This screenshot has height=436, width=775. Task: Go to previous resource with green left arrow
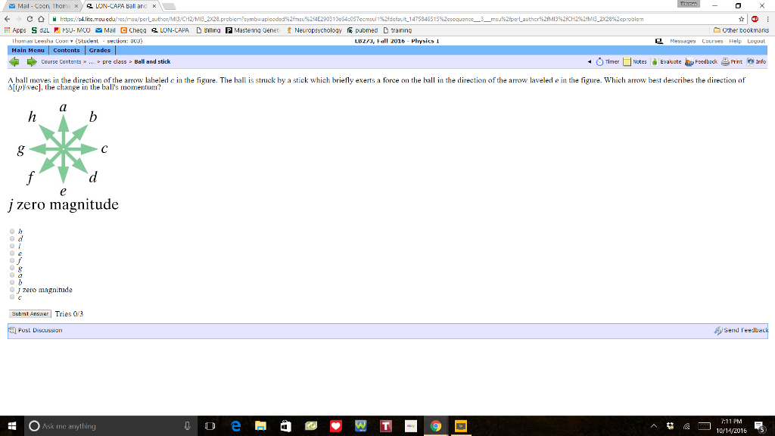tap(14, 62)
